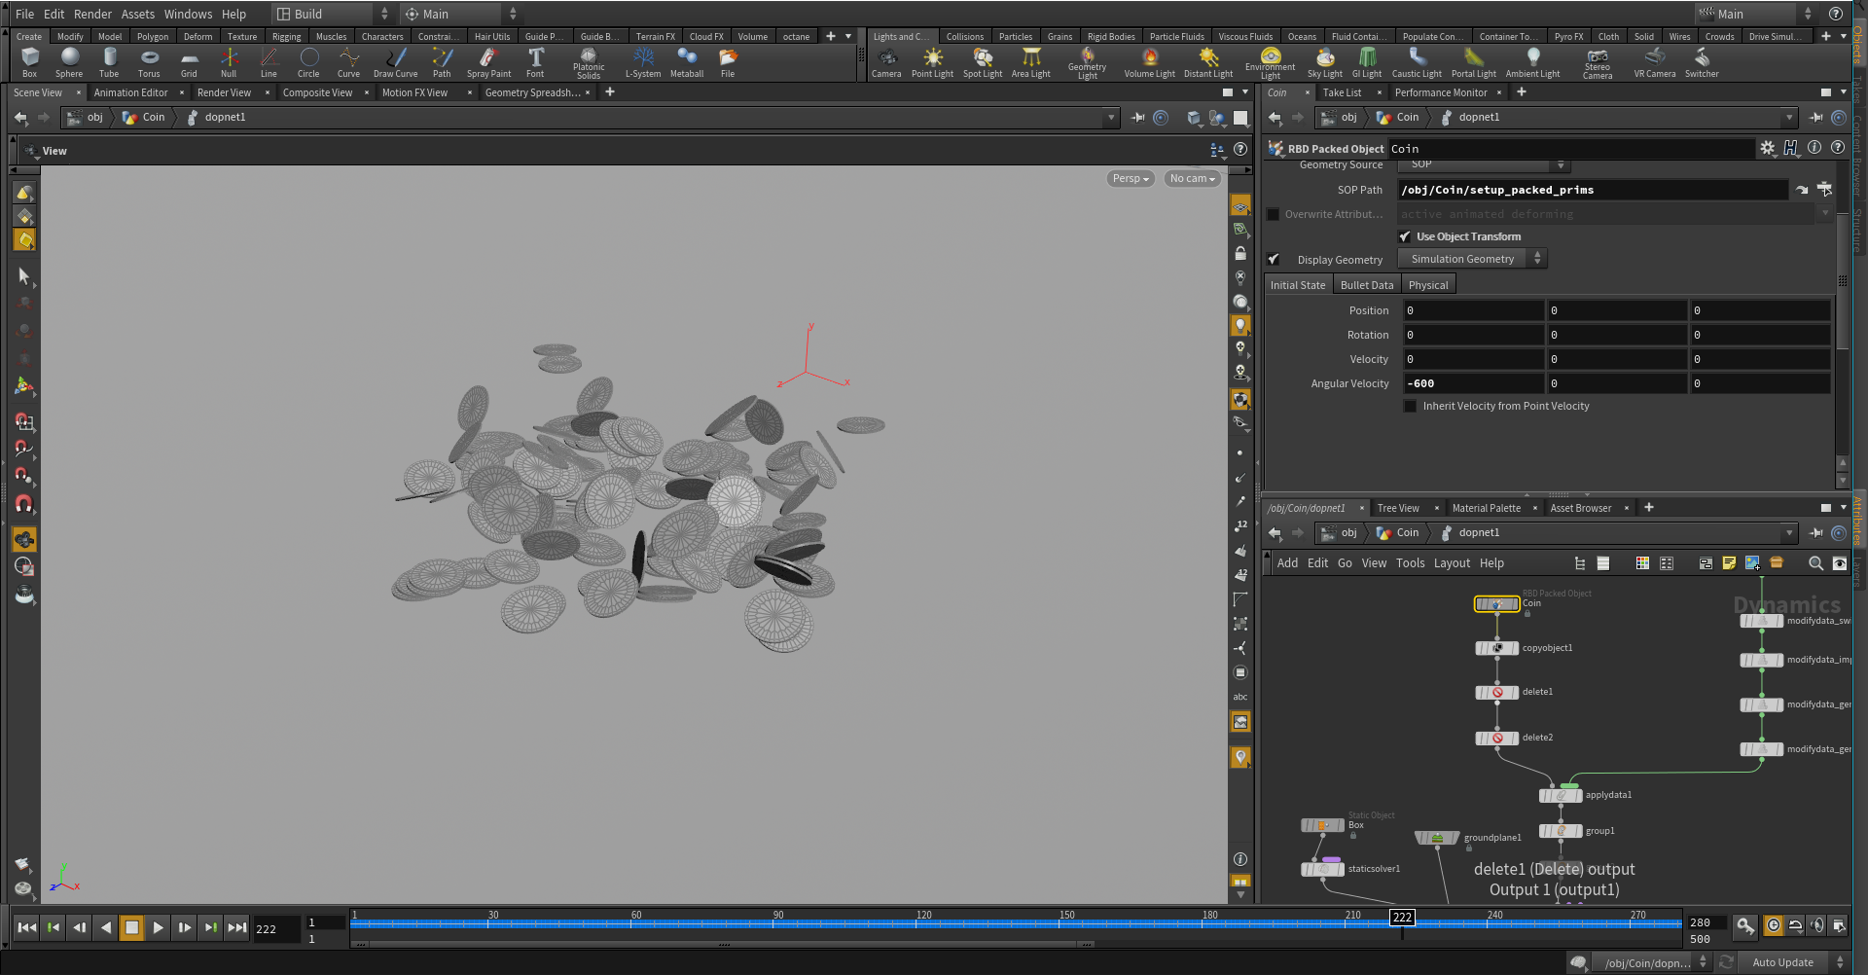Step forward one frame

click(184, 927)
